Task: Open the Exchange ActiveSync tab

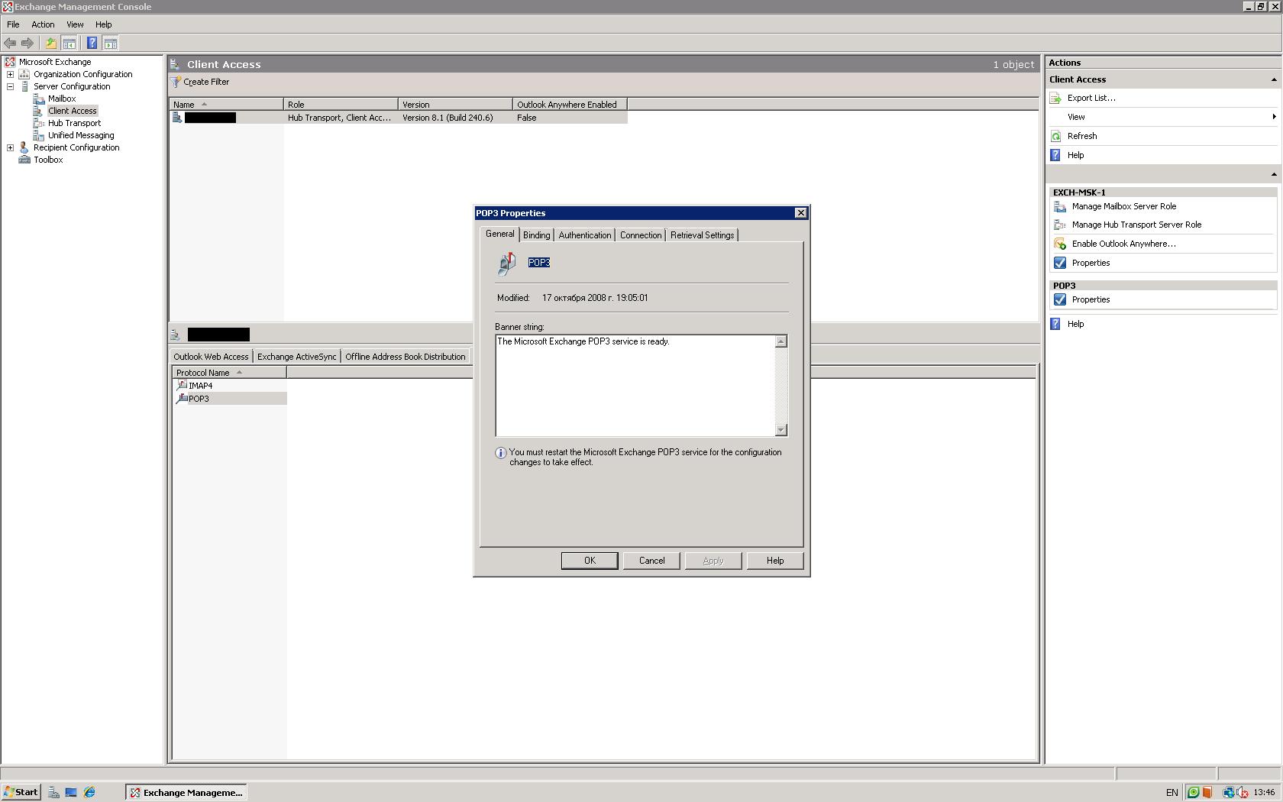Action: pos(296,357)
